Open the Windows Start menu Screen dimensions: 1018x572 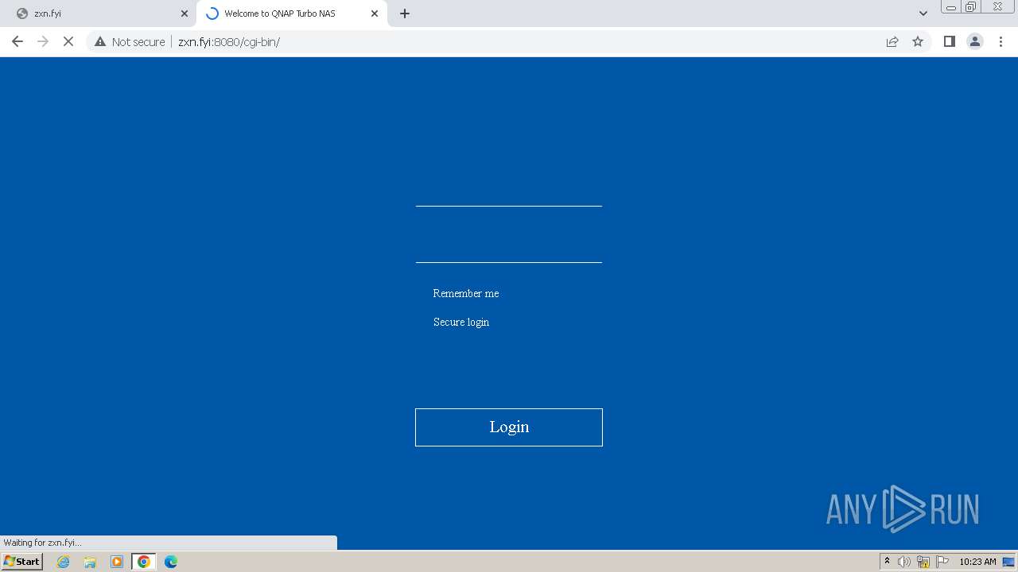point(21,562)
